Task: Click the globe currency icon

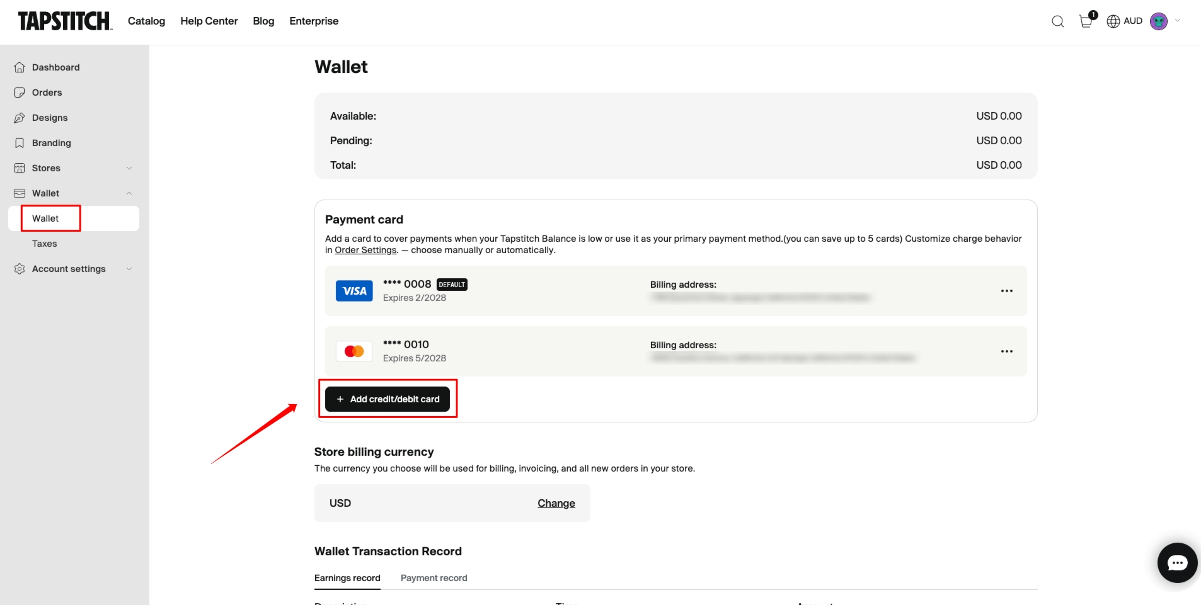Action: click(x=1113, y=21)
